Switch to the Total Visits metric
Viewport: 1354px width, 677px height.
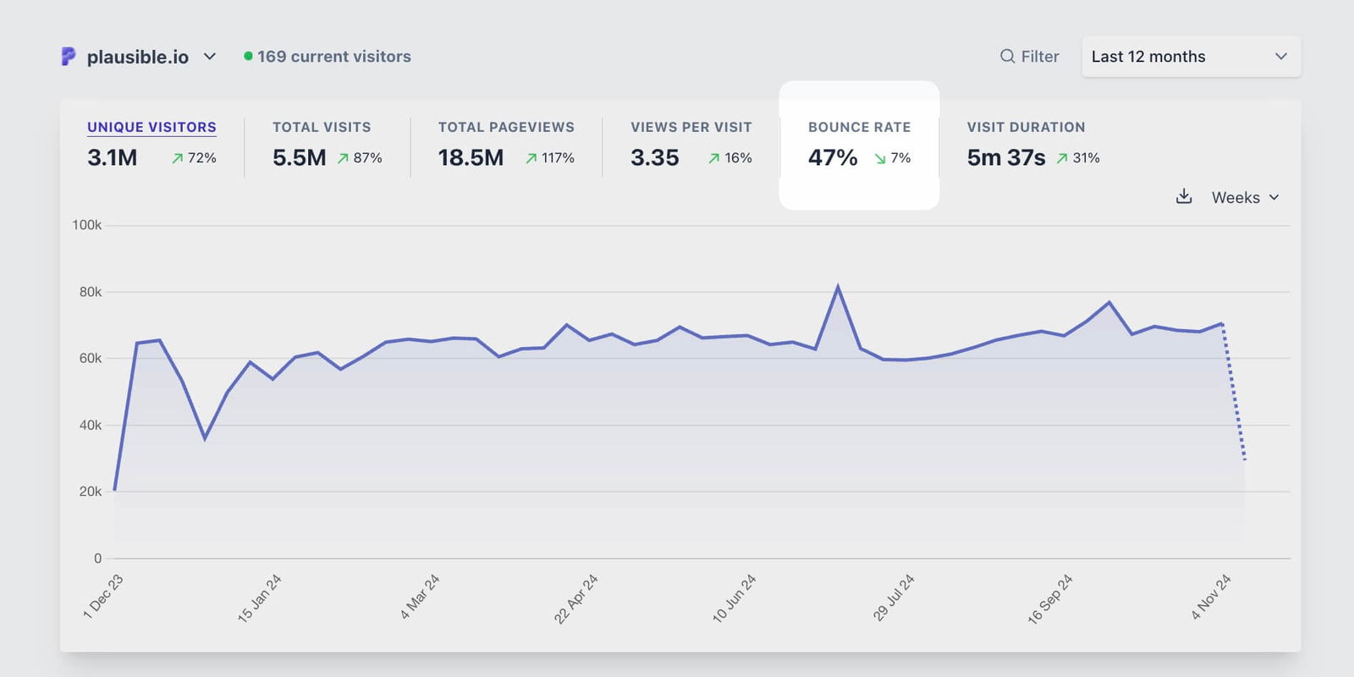pyautogui.click(x=322, y=127)
